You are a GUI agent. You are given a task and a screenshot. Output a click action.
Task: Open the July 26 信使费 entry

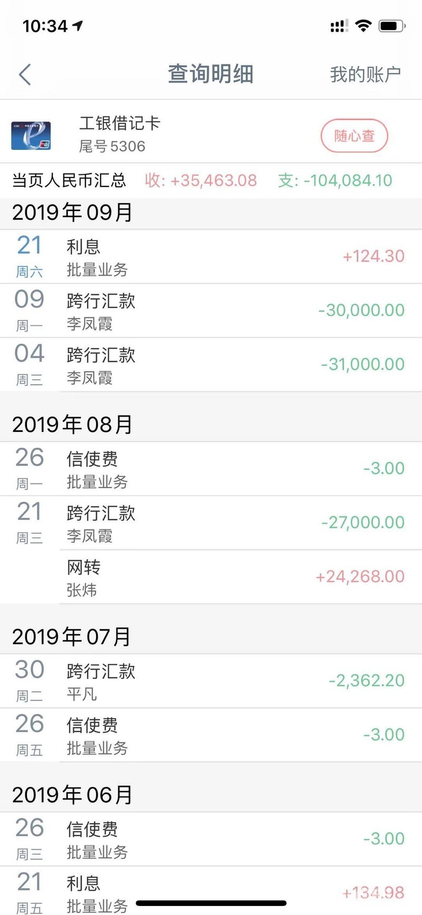click(x=211, y=735)
